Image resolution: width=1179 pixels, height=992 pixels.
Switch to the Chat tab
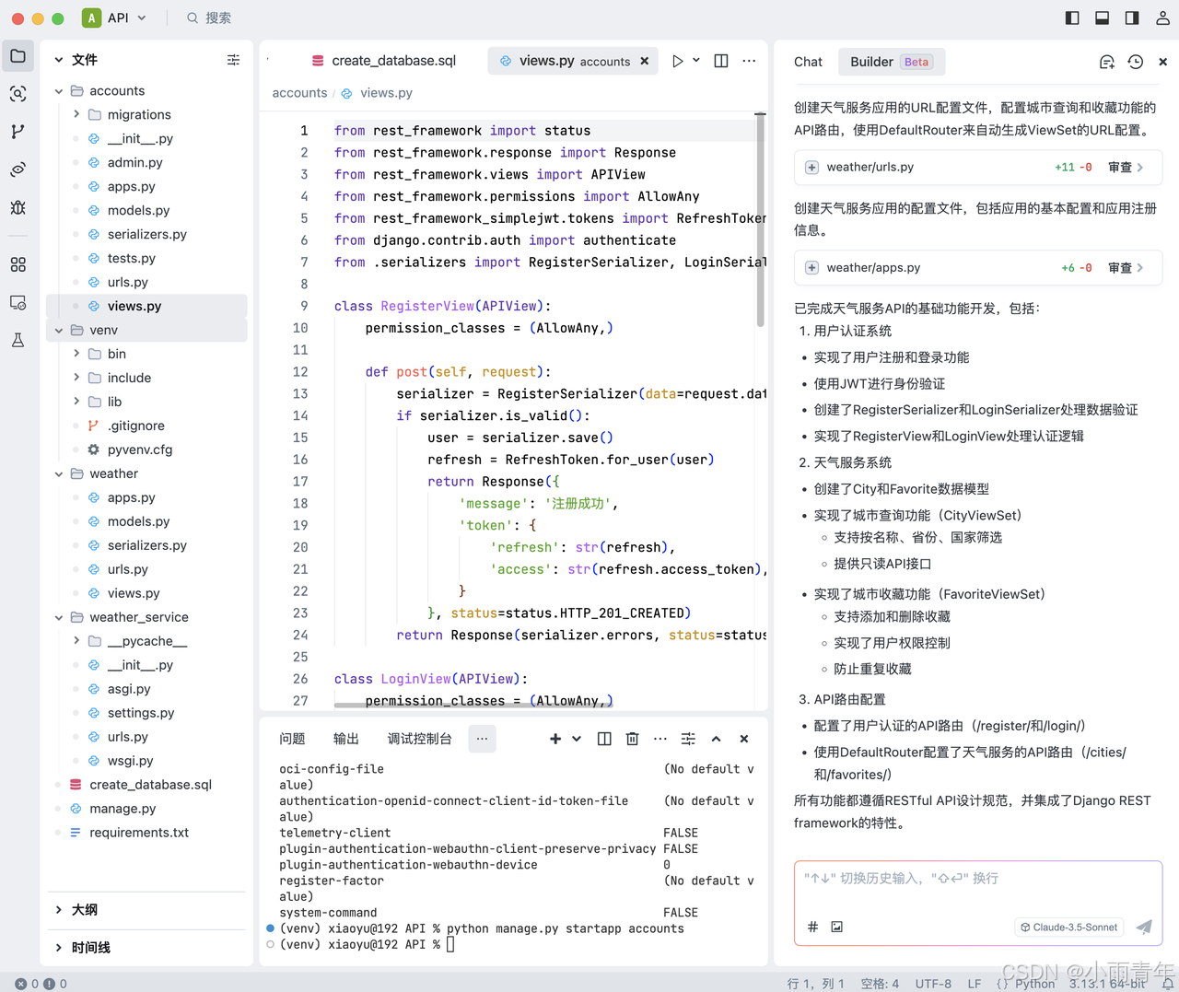pyautogui.click(x=808, y=62)
